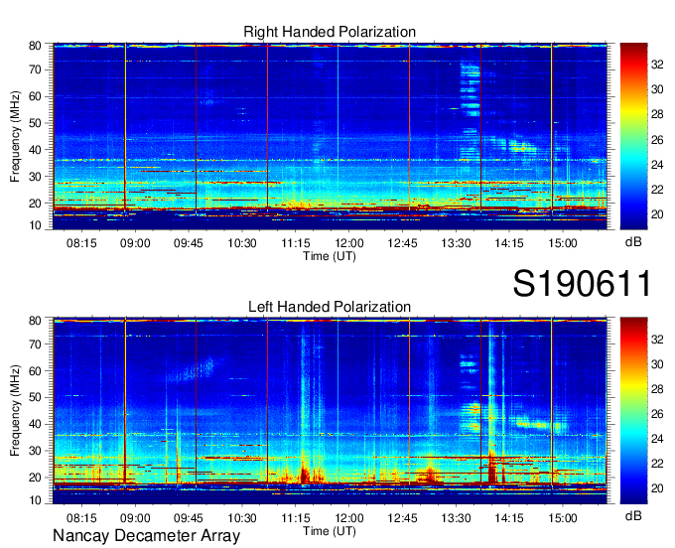This screenshot has height=548, width=675.
Task: Click the 60 MHz tick of Right Handed plot
Action: [36, 96]
